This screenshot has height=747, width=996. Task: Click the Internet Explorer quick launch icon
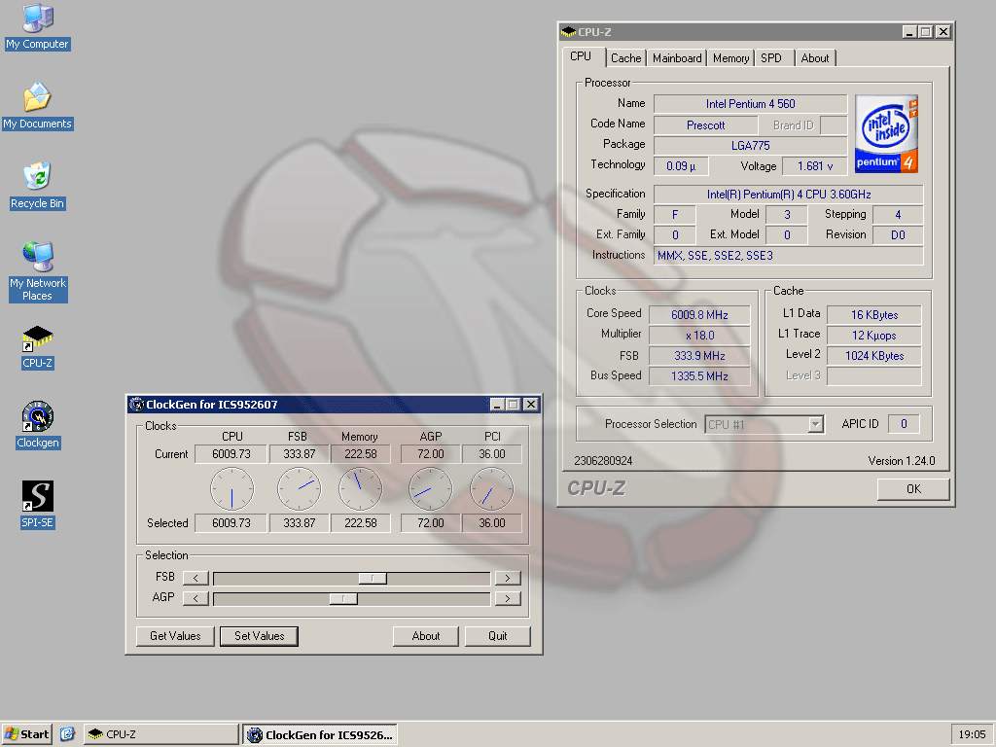pos(68,734)
